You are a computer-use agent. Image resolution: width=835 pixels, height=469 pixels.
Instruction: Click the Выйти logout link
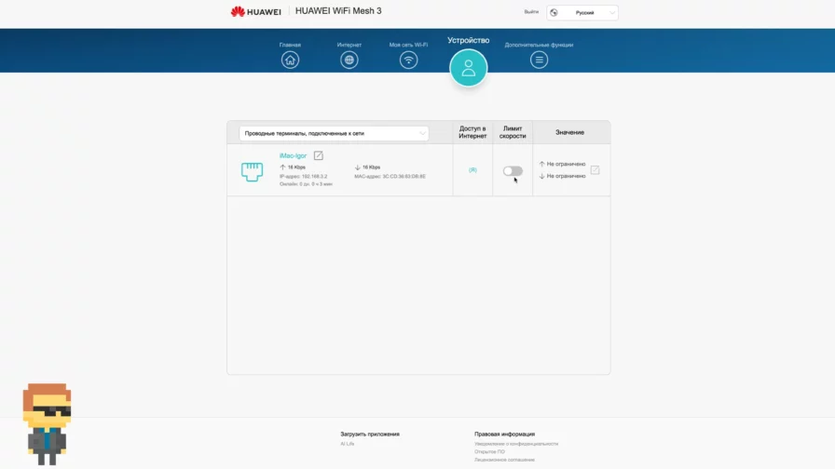pos(531,12)
